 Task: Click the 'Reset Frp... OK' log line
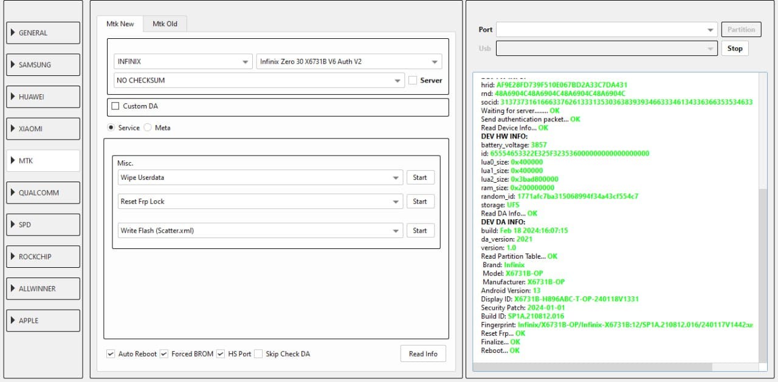pyautogui.click(x=503, y=333)
